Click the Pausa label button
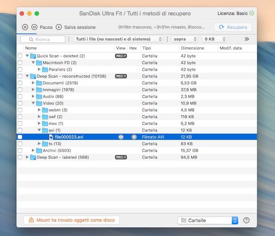This screenshot has height=236, width=275. (x=46, y=27)
